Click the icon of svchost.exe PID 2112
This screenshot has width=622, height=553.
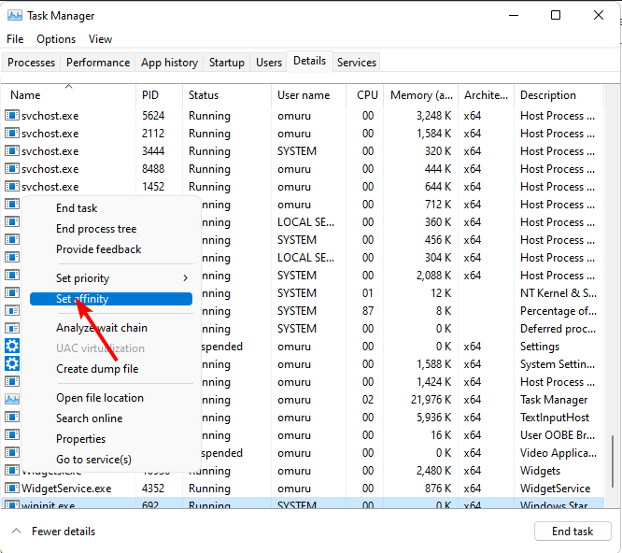click(x=12, y=134)
